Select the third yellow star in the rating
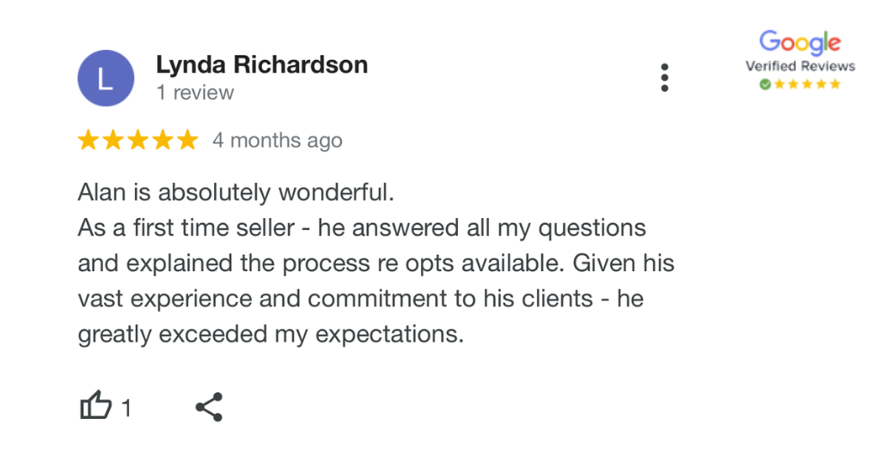This screenshot has width=880, height=454. click(x=138, y=140)
